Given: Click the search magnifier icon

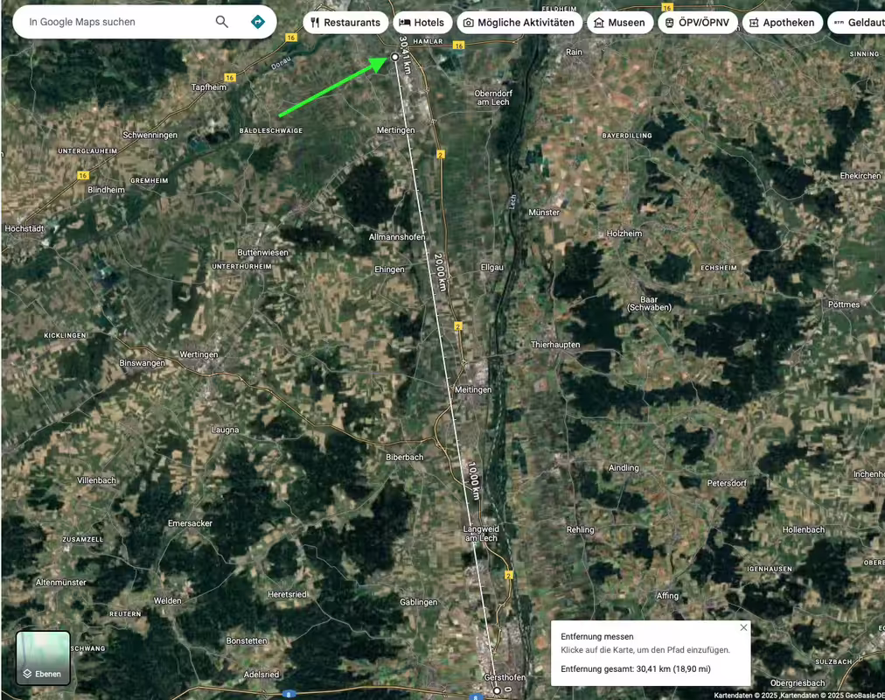Looking at the screenshot, I should [222, 22].
